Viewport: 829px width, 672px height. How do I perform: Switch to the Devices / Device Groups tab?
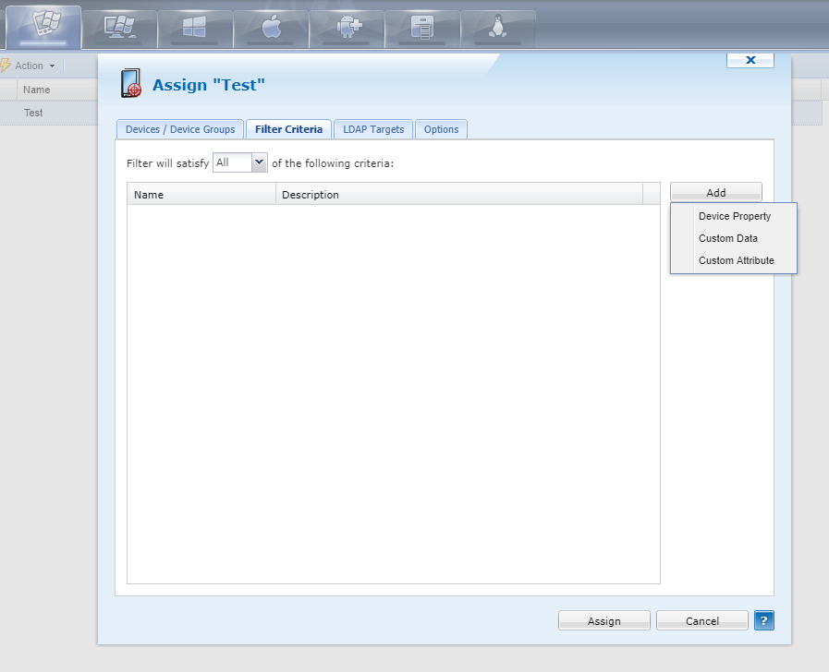(179, 129)
